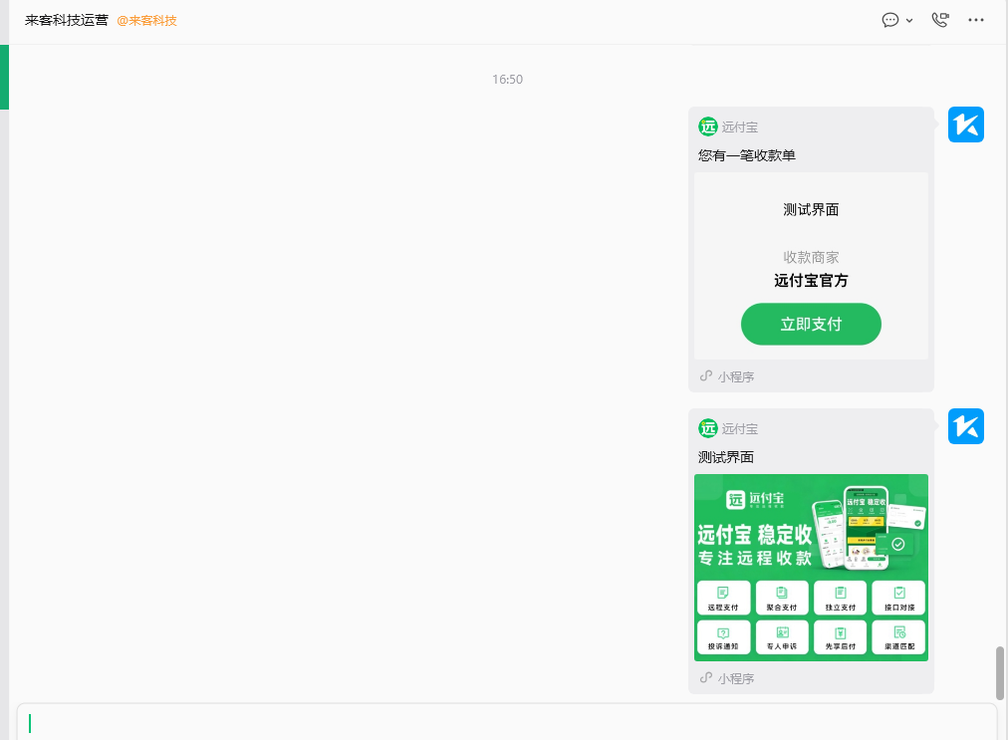The height and width of the screenshot is (740, 1008).
Task: Click 独立支付 tile in the banner
Action: (x=841, y=598)
